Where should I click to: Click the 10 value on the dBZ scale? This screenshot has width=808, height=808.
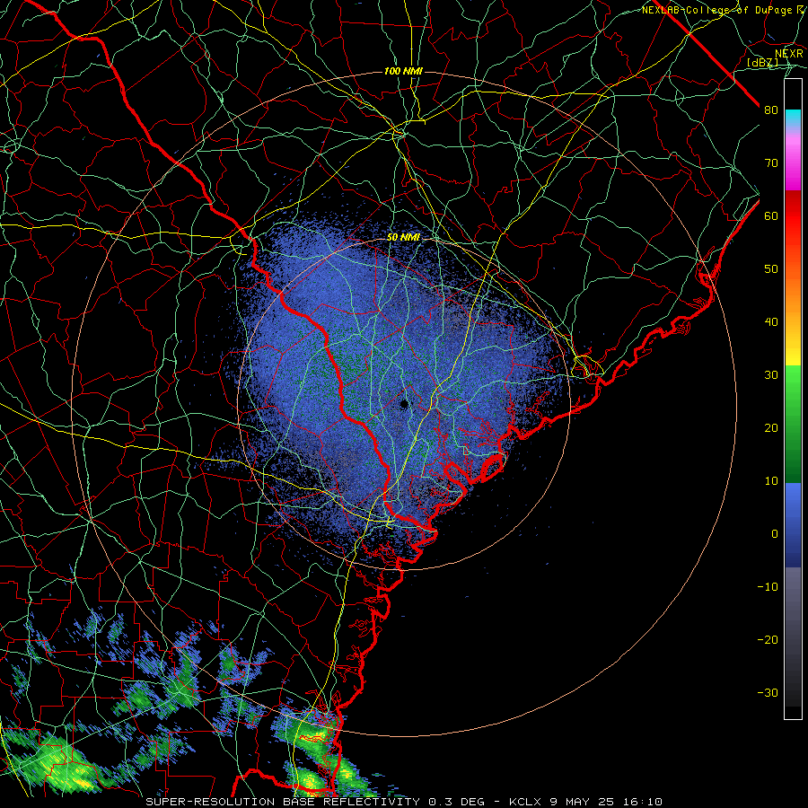tap(771, 481)
